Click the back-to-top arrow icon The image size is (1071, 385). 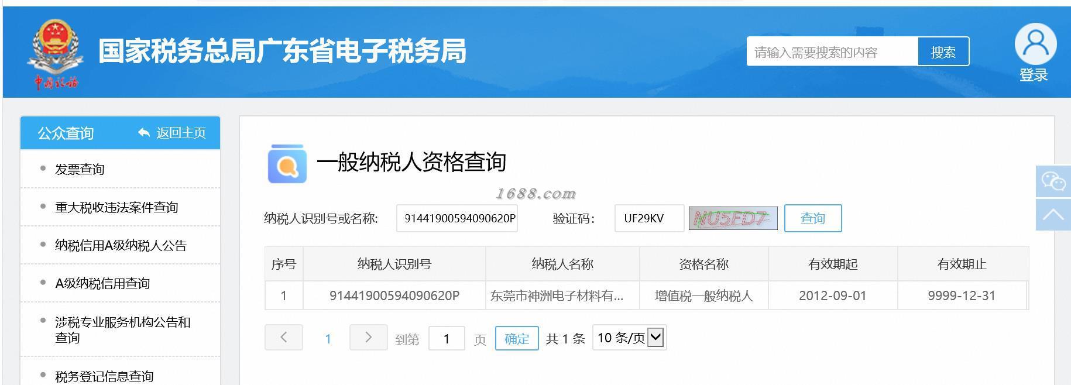click(1053, 215)
